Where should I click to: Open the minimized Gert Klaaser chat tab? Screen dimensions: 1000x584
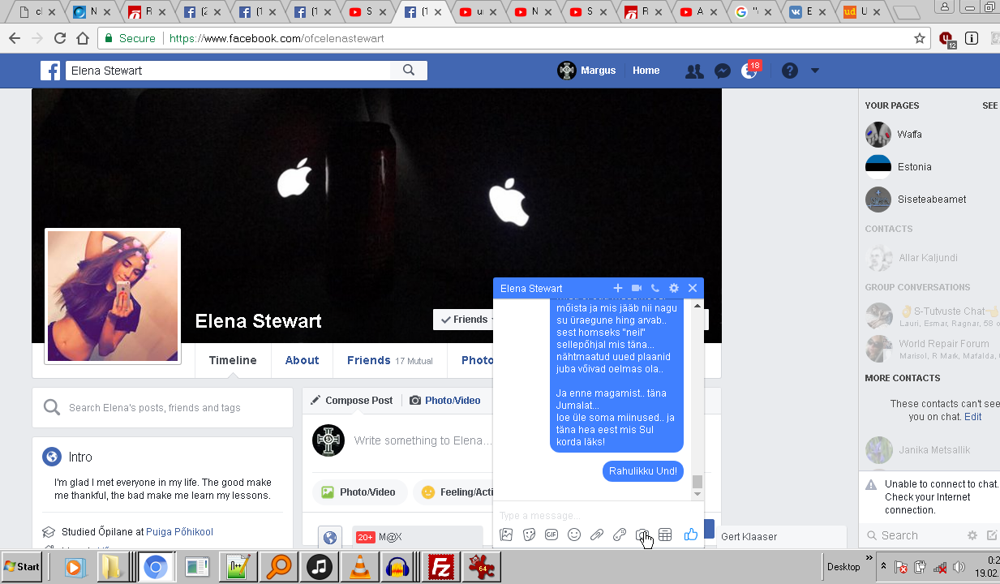click(780, 536)
